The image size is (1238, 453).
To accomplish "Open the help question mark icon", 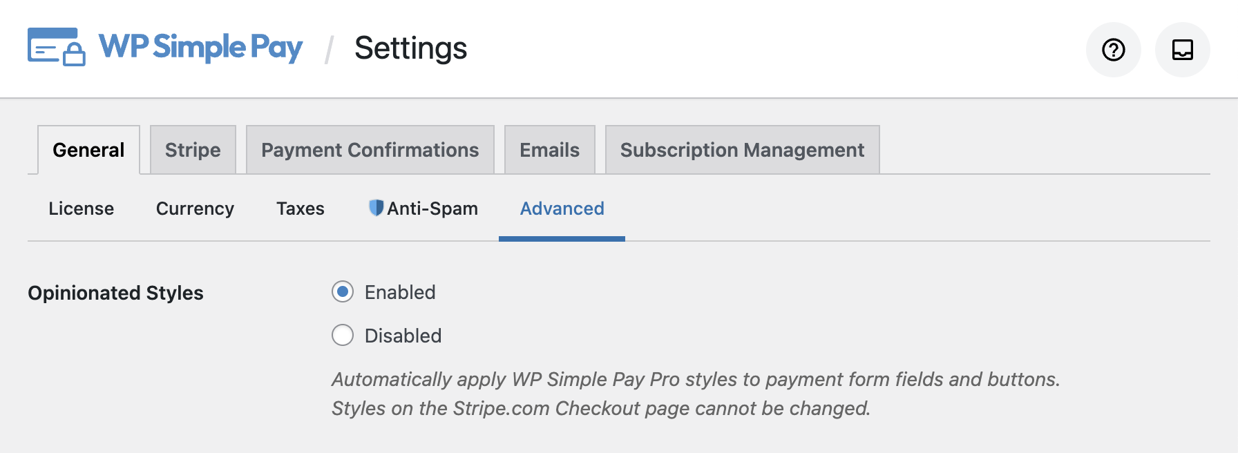I will point(1113,50).
